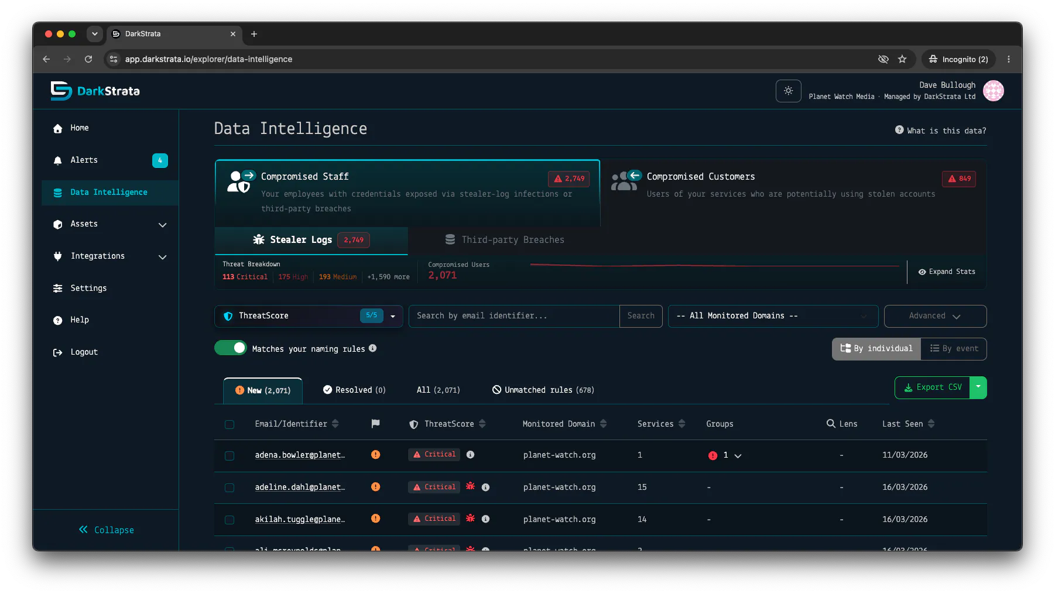This screenshot has width=1055, height=594.
Task: Open the Alerts bell in sidebar
Action: (57, 160)
